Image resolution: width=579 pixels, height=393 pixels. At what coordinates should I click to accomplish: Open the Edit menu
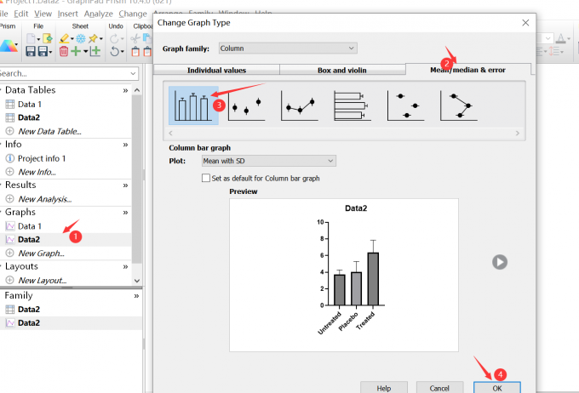tap(21, 14)
